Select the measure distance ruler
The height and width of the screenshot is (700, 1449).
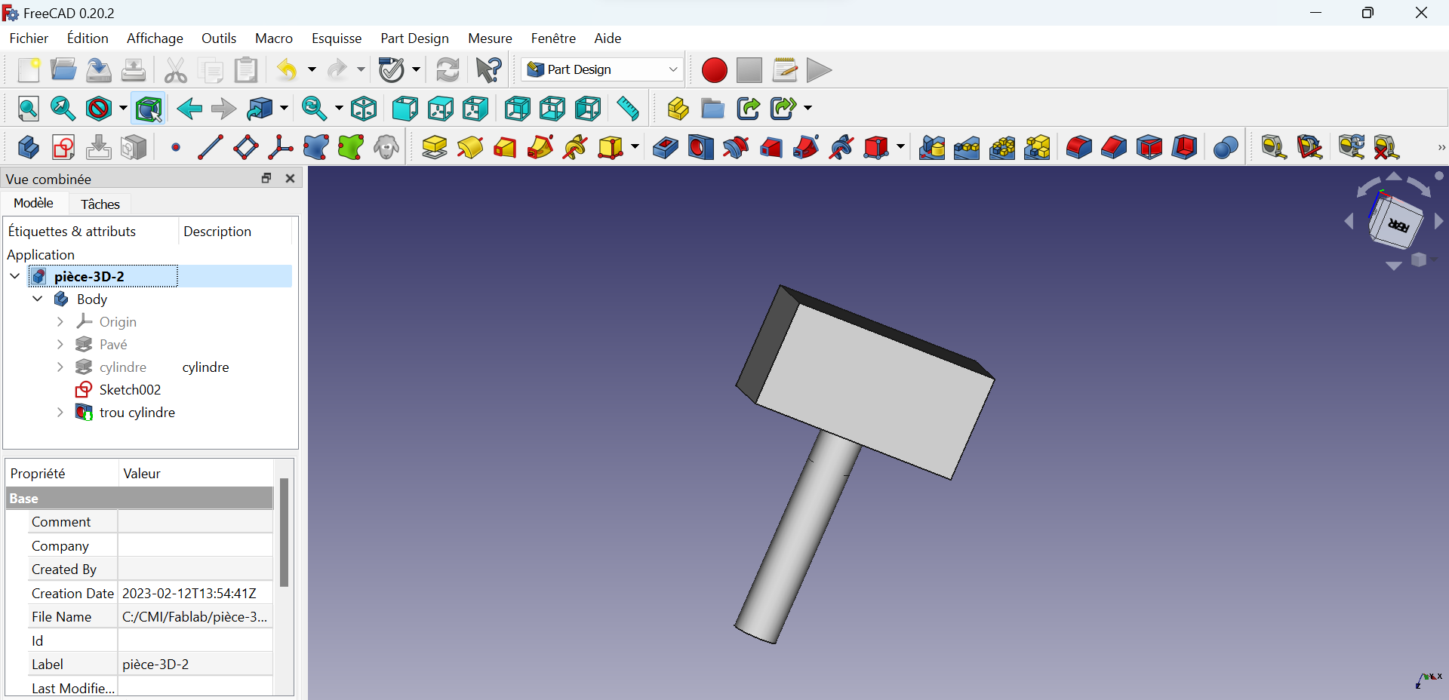click(628, 109)
